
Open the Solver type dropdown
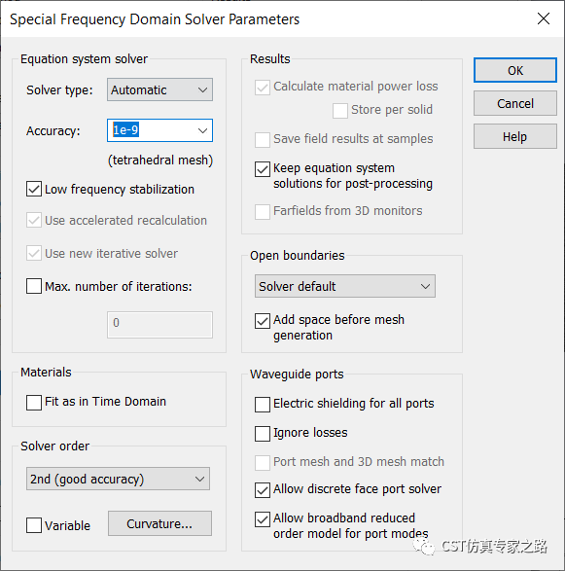(x=159, y=89)
